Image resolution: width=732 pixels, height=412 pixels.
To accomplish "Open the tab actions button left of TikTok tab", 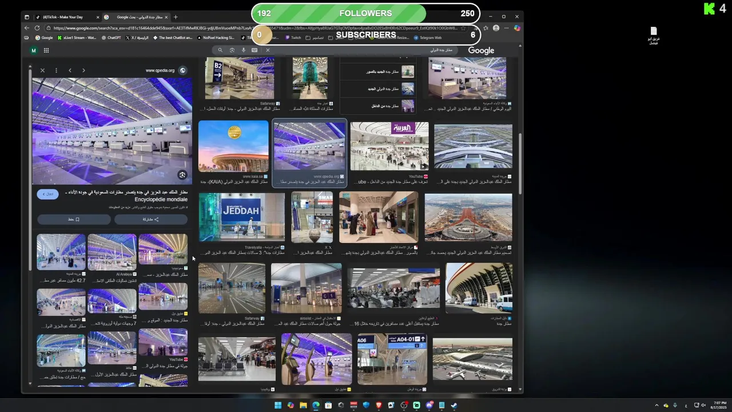I will (x=27, y=17).
